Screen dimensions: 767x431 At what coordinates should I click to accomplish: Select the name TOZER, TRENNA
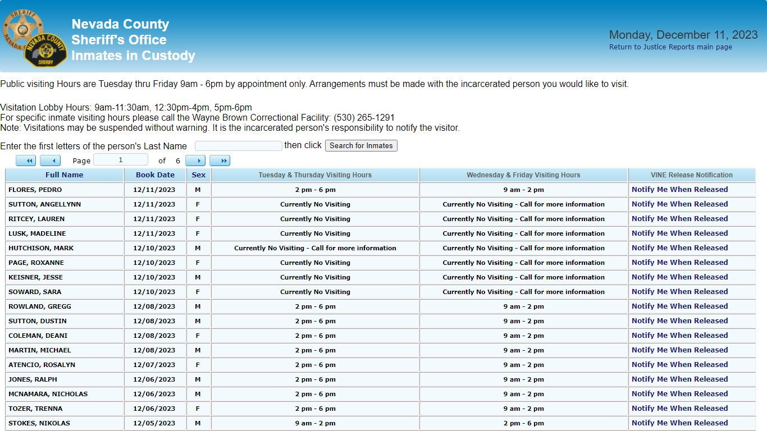35,409
